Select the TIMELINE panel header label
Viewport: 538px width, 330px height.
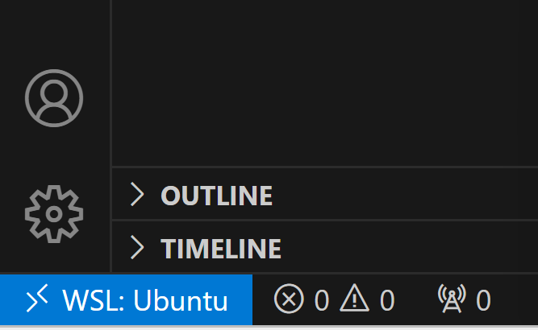click(x=221, y=249)
